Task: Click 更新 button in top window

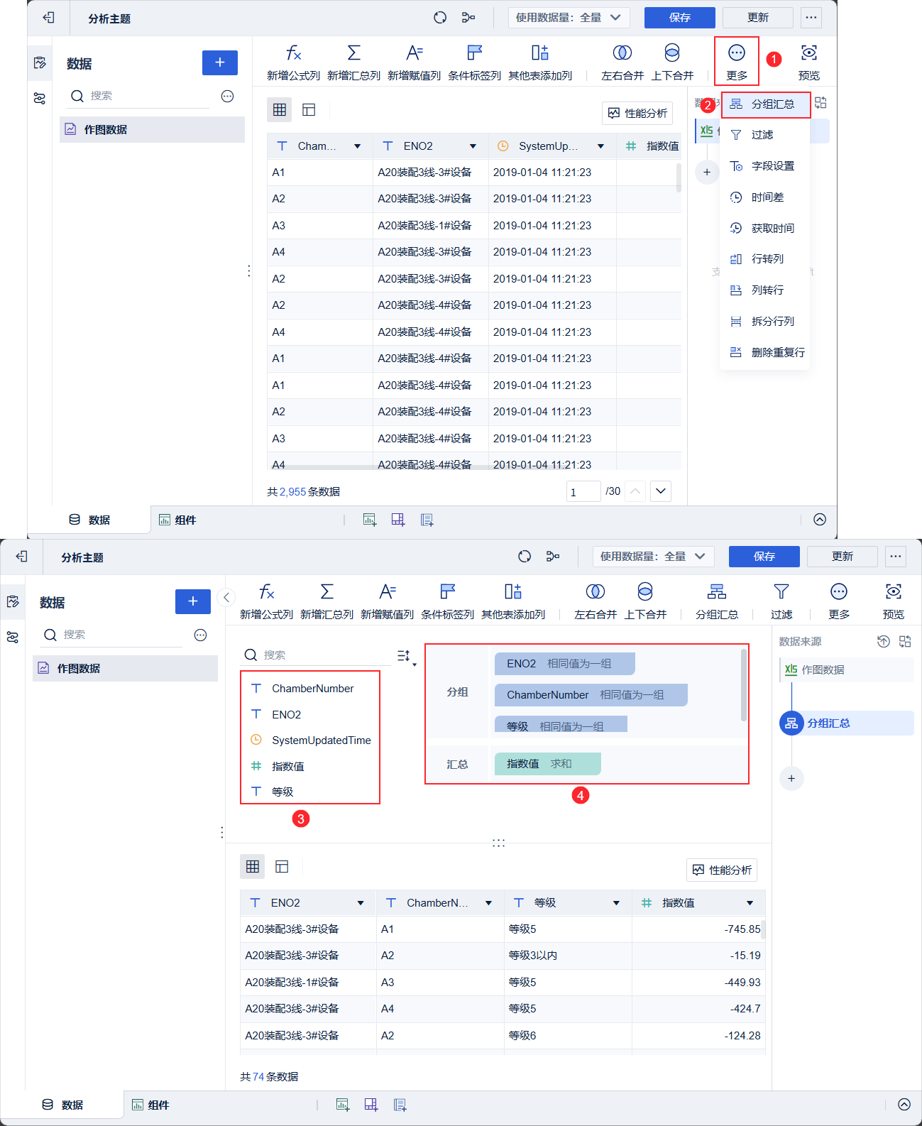Action: click(758, 18)
